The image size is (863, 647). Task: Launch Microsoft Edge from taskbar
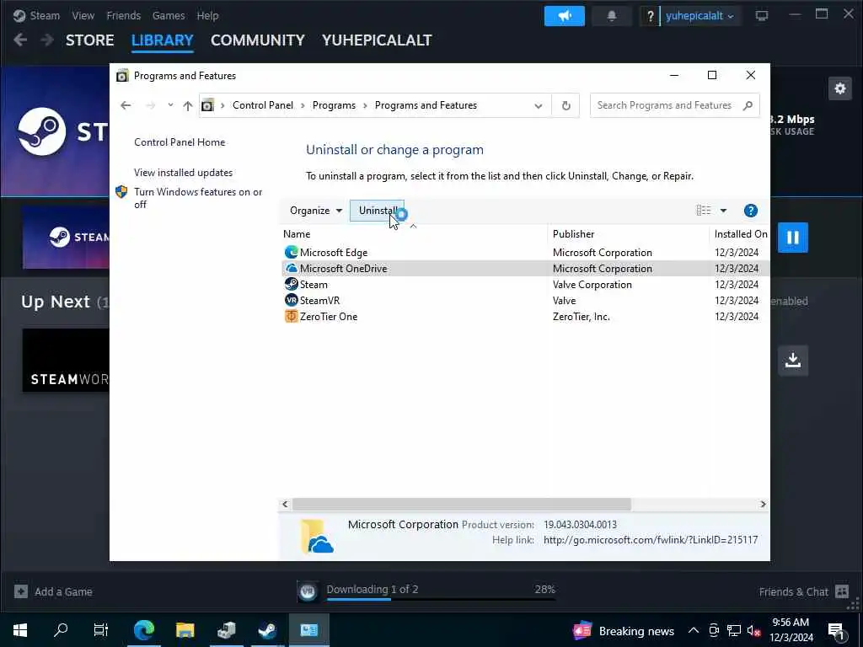[x=143, y=630]
